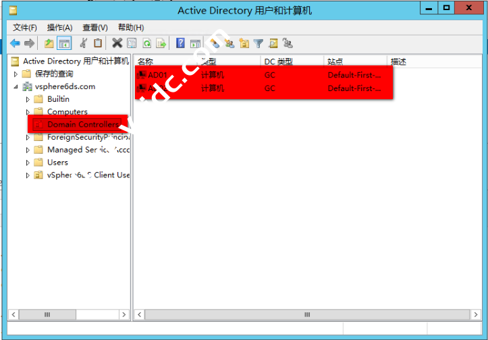Collapse the vsphere6ds.com domain node

coord(16,87)
